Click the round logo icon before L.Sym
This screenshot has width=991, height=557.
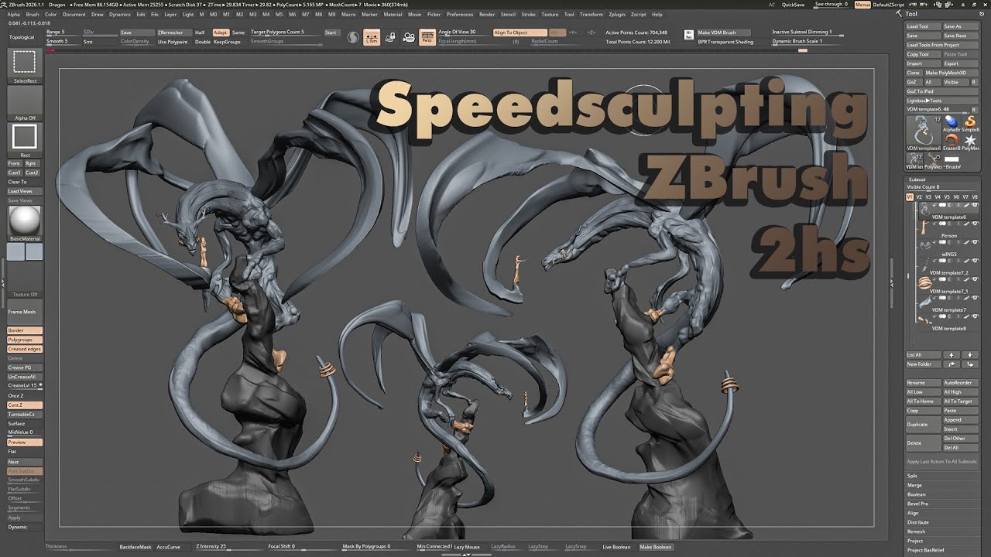(353, 36)
